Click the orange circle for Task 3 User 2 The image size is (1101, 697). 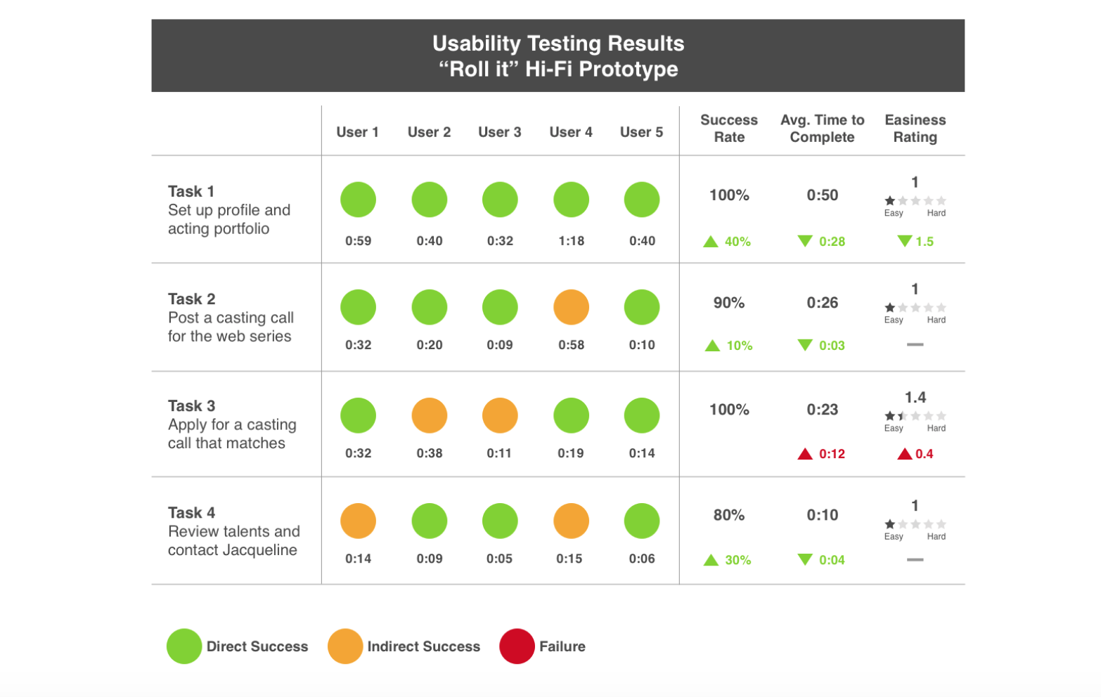coord(429,415)
